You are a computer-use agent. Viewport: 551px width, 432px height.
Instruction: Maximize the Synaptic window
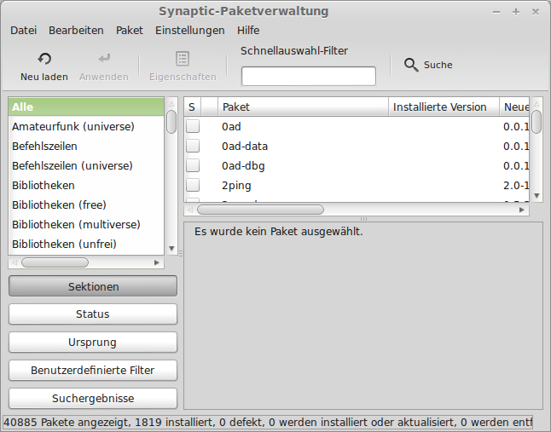[x=516, y=12]
